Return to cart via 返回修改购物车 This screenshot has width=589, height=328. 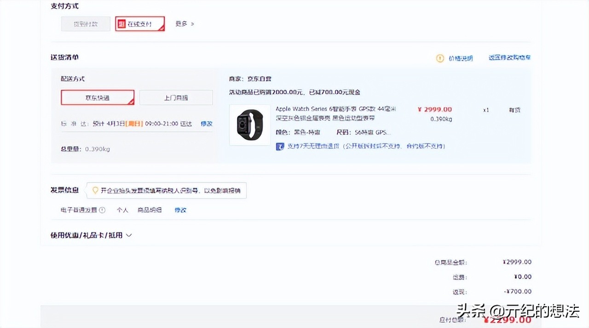coord(509,58)
